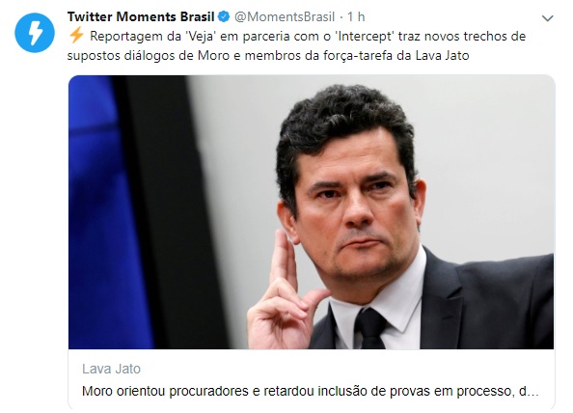Open the tweet via the 1 h timestamp
This screenshot has height=413, width=573.
(356, 16)
